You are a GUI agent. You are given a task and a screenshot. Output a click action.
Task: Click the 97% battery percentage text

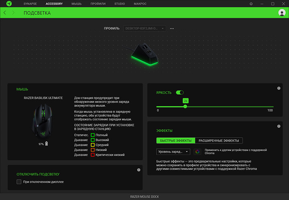(41, 144)
